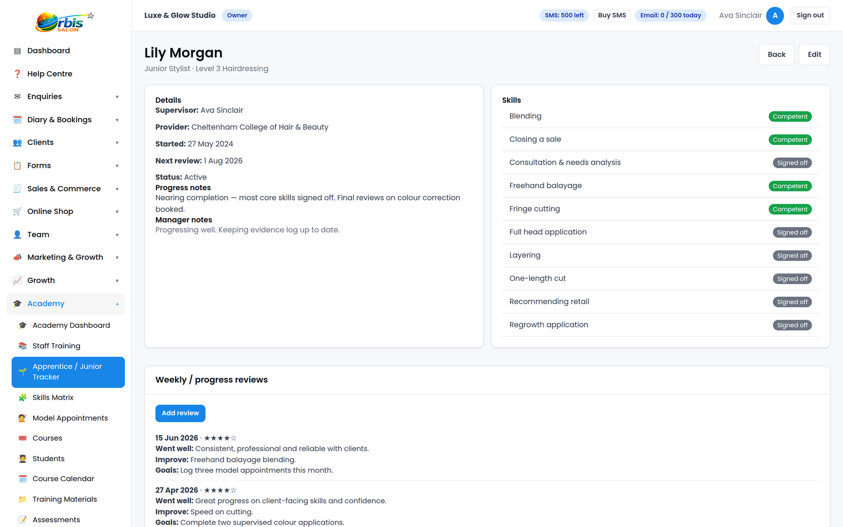Expand the Diary & Bookings arrow
843x527 pixels.
click(x=117, y=120)
